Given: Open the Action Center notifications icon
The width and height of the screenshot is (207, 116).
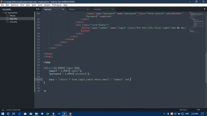Looking at the screenshot, I should click(x=202, y=114).
